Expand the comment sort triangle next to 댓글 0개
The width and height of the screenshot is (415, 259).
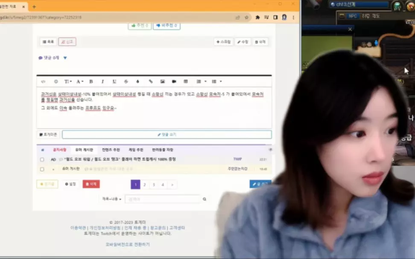tap(65, 58)
